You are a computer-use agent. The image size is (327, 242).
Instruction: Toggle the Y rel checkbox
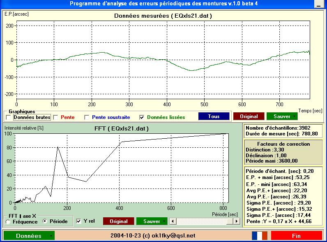78,221
